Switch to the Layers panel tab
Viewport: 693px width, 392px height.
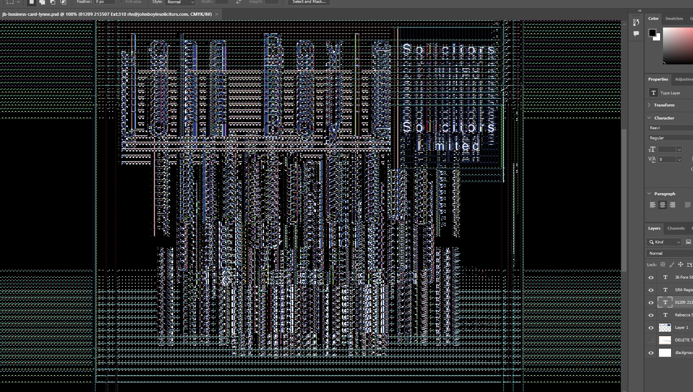click(654, 228)
